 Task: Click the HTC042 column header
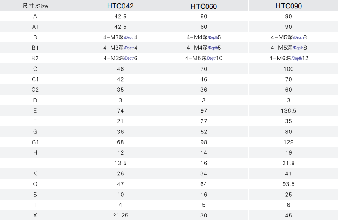(x=120, y=6)
